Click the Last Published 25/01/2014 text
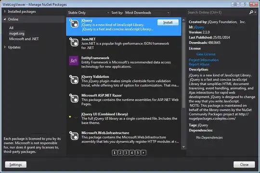 pyautogui.click(x=209, y=37)
